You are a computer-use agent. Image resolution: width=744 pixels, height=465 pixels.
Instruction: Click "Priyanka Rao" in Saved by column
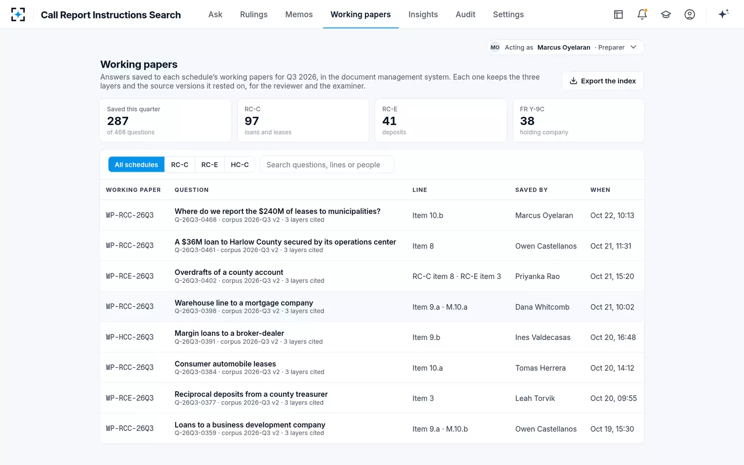point(537,276)
